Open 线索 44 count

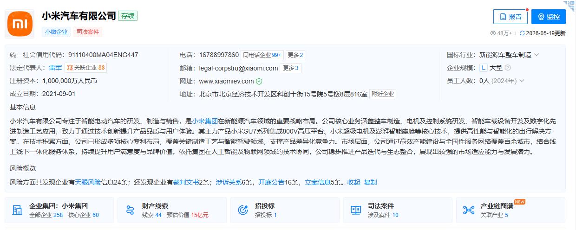[152, 215]
